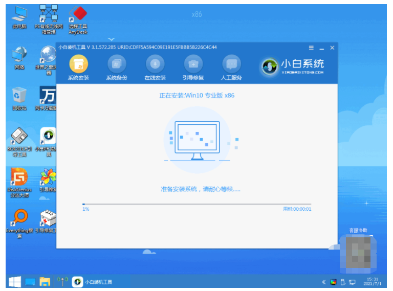The image size is (393, 291).
Task: Launch 远程工具 AnyDesk desktop icon
Action: pyautogui.click(x=78, y=20)
